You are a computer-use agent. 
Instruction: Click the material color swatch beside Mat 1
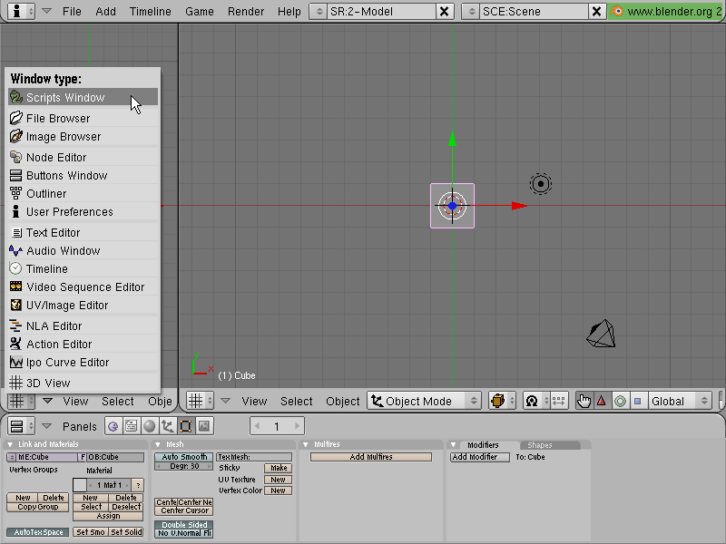[x=80, y=485]
